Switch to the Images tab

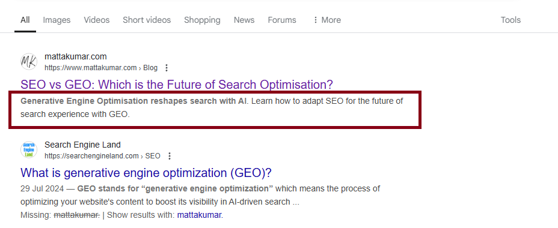[57, 20]
